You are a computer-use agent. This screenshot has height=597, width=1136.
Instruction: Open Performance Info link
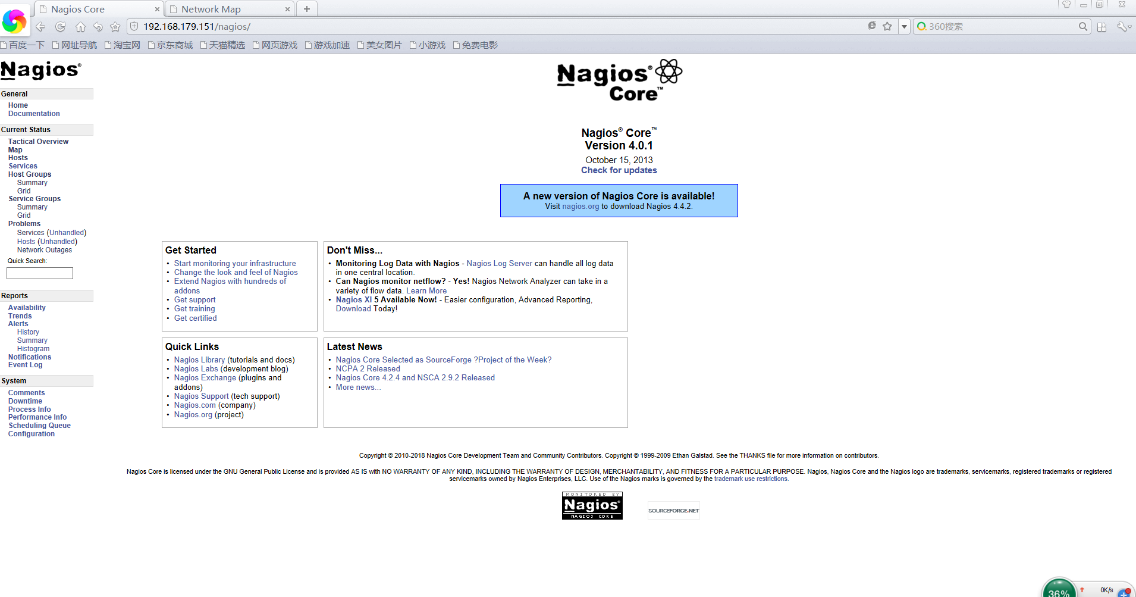[x=37, y=417]
